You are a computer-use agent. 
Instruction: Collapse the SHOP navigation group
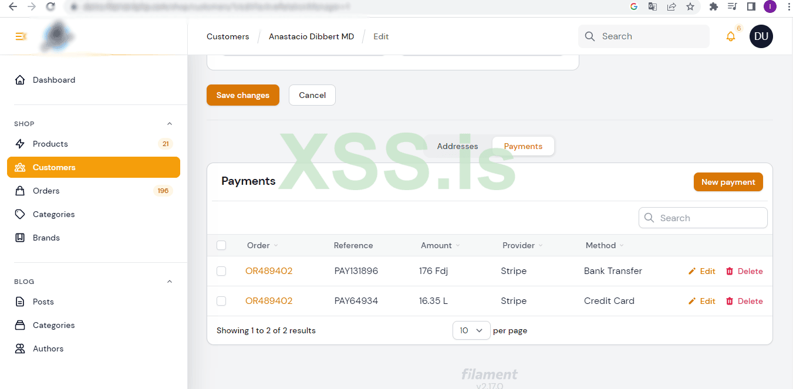click(x=170, y=124)
